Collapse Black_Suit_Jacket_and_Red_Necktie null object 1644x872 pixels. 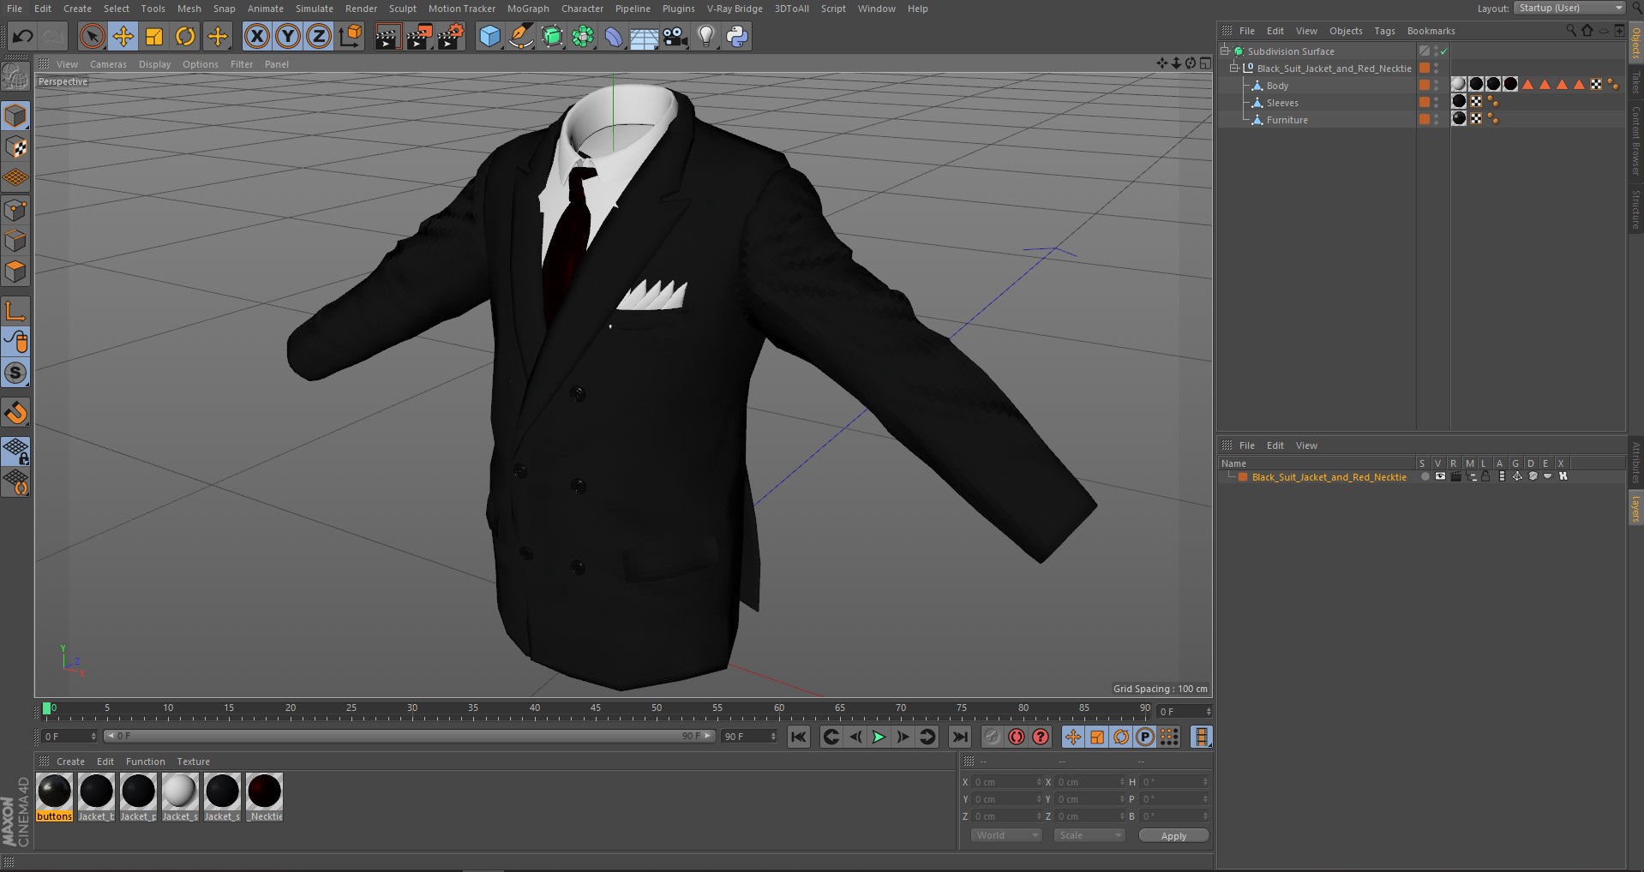(1234, 69)
